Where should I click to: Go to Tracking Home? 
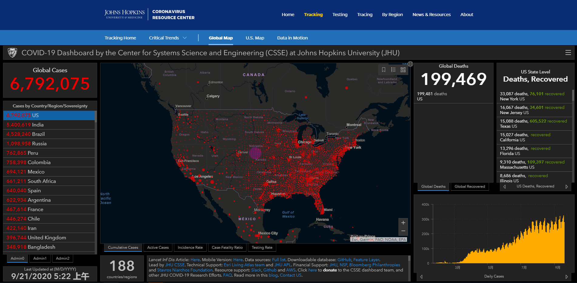click(x=120, y=38)
